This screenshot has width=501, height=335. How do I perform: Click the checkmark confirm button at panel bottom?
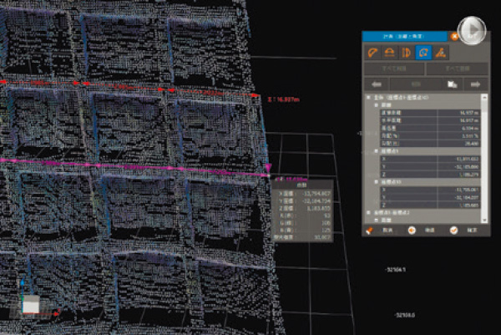[453, 231]
